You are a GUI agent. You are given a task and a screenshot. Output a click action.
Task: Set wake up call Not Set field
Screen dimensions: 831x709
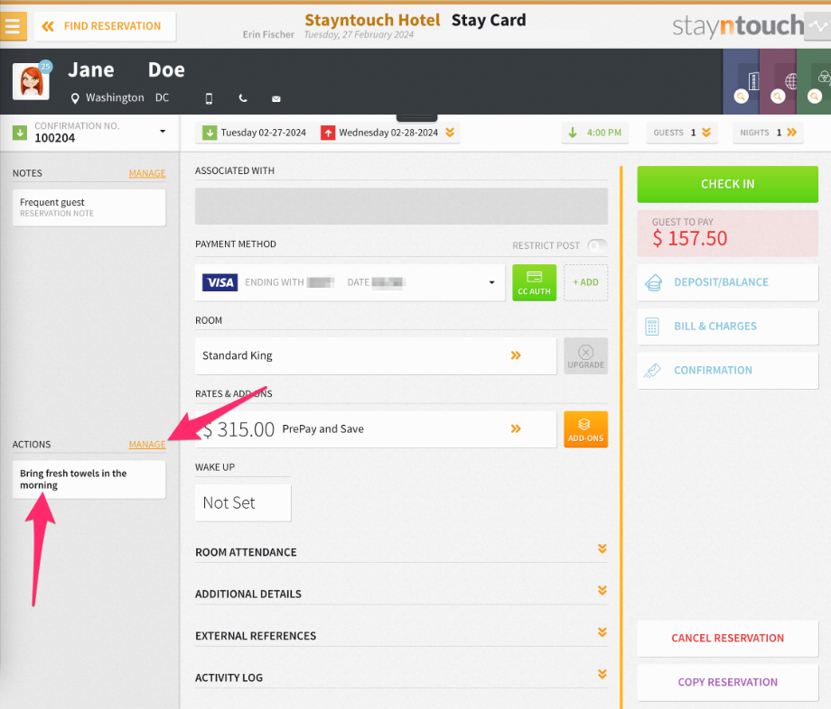pyautogui.click(x=243, y=502)
